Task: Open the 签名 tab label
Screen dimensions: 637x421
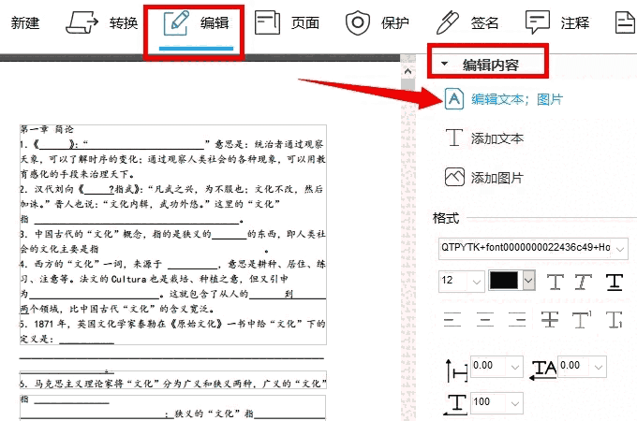Action: click(x=484, y=22)
